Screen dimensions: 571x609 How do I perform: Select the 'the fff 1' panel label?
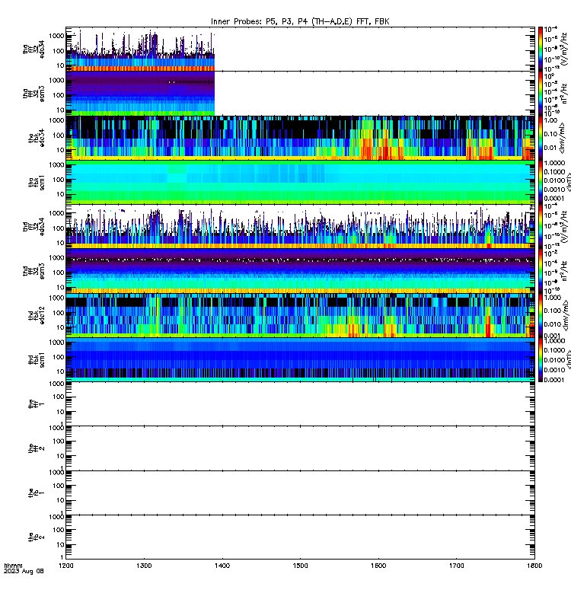(x=37, y=404)
